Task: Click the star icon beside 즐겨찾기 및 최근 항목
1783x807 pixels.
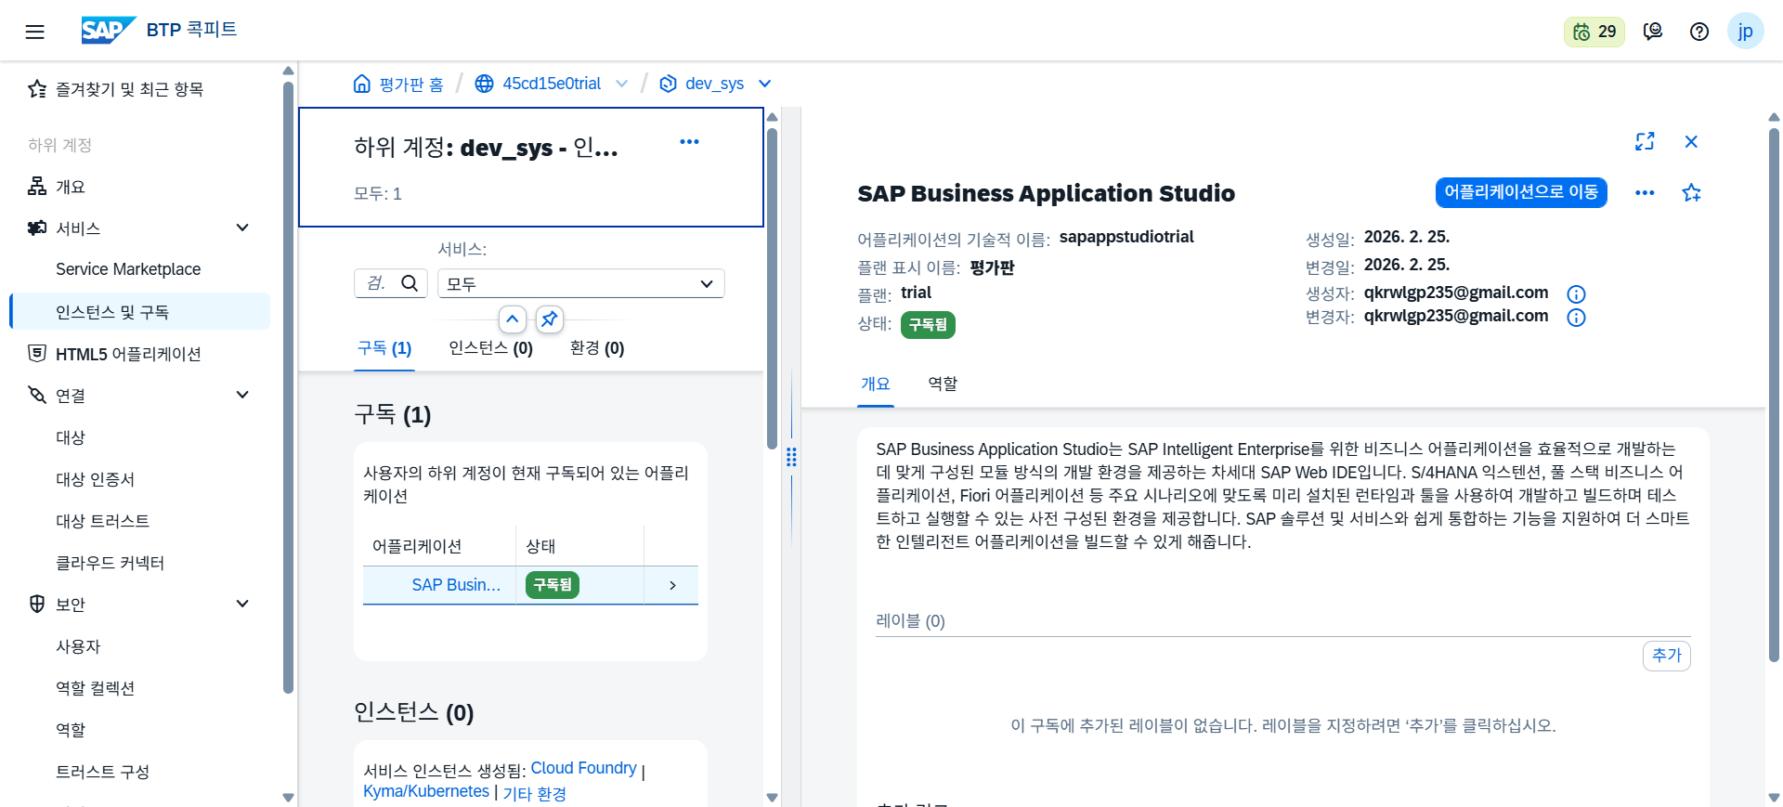Action: coord(37,89)
